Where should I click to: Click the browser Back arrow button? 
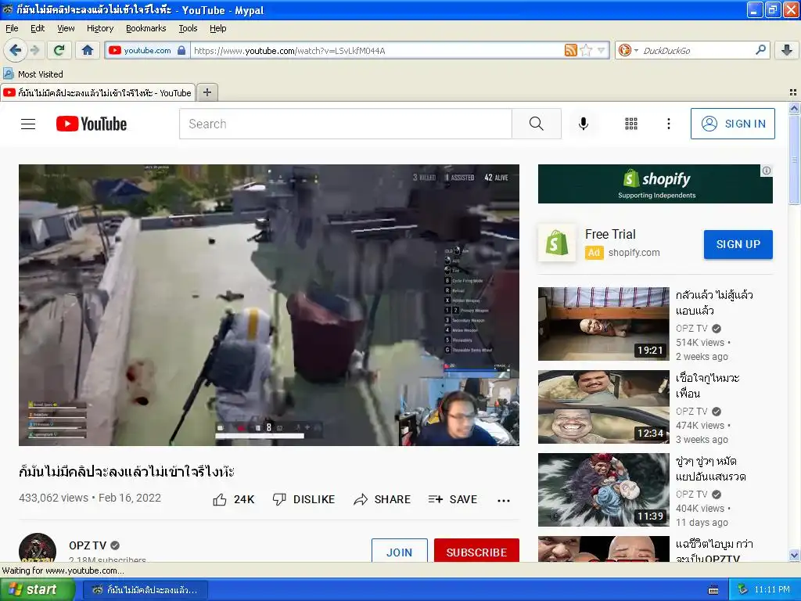click(x=15, y=50)
